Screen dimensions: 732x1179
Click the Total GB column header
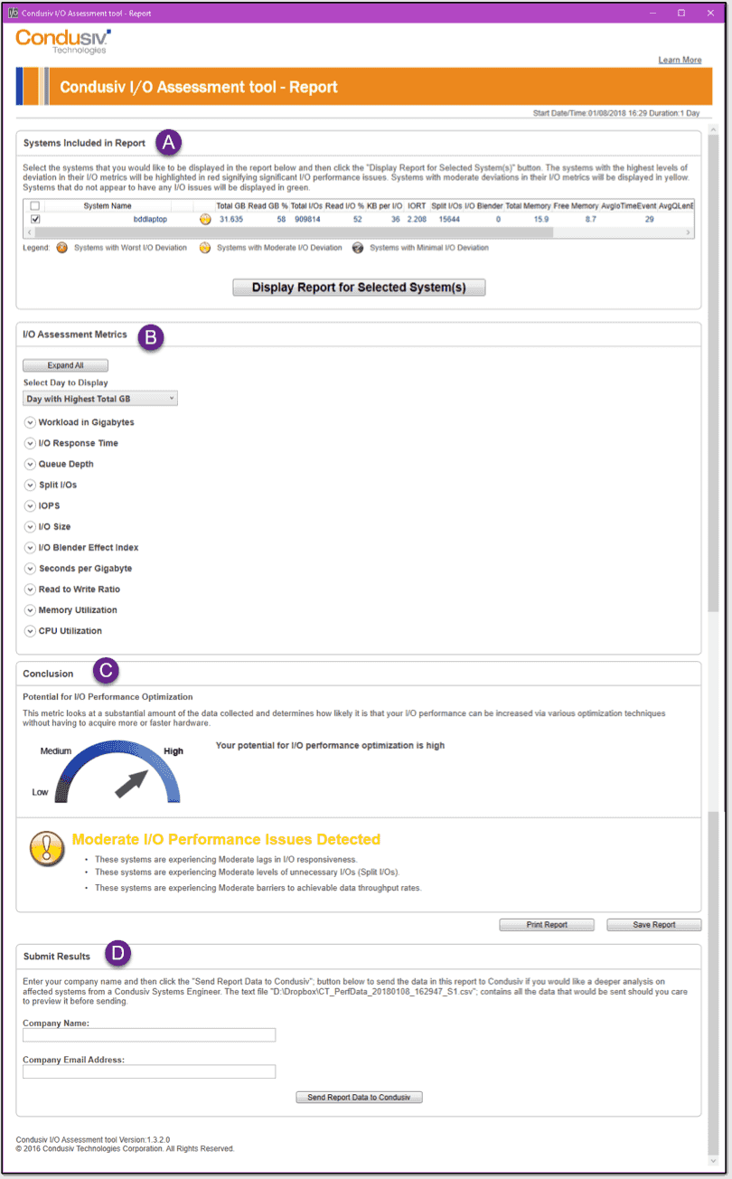point(230,206)
